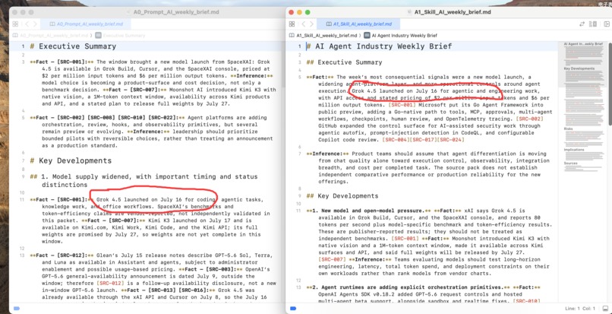Open Executive Summary jump bar item in A0_Prompt
This screenshot has height=314, width=612.
[x=120, y=35]
